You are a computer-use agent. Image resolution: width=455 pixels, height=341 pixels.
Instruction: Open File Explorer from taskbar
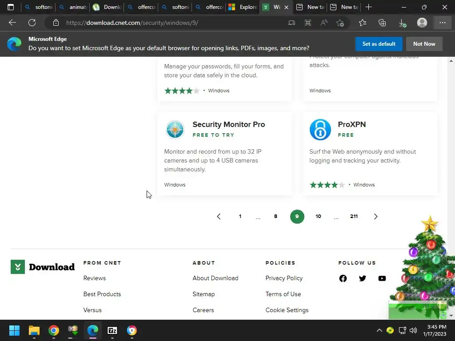pyautogui.click(x=34, y=330)
